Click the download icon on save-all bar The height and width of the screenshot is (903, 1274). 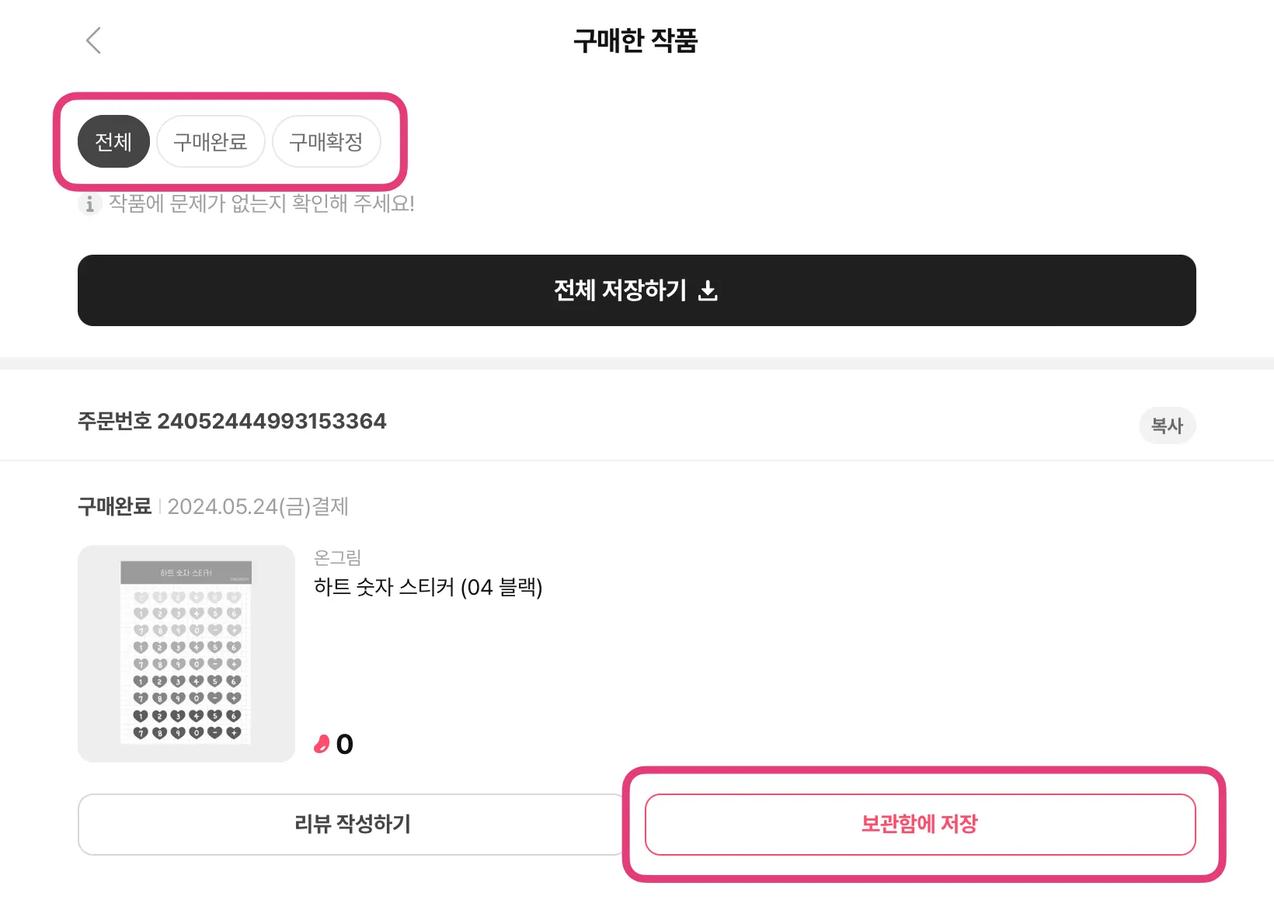708,291
